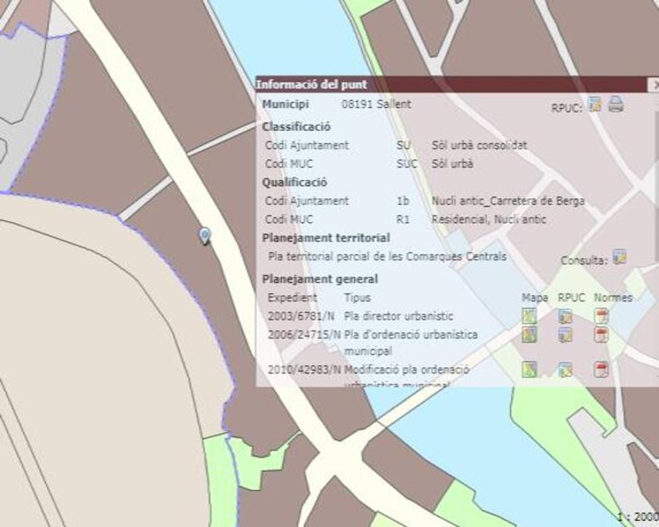Open RPUC icon for expedient 2010/42983/N
The image size is (659, 527).
(x=565, y=370)
